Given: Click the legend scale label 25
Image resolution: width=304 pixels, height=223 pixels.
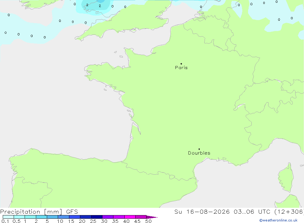Looking at the screenshot, I should click(x=93, y=221).
